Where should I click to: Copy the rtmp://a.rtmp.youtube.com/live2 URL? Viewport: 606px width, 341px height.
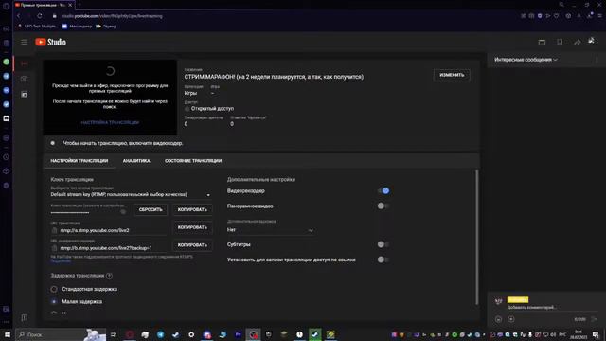[192, 227]
